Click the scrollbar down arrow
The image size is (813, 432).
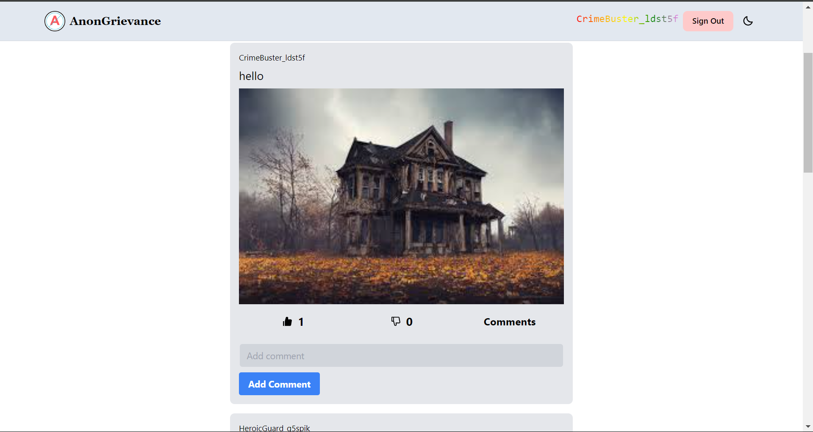point(808,426)
